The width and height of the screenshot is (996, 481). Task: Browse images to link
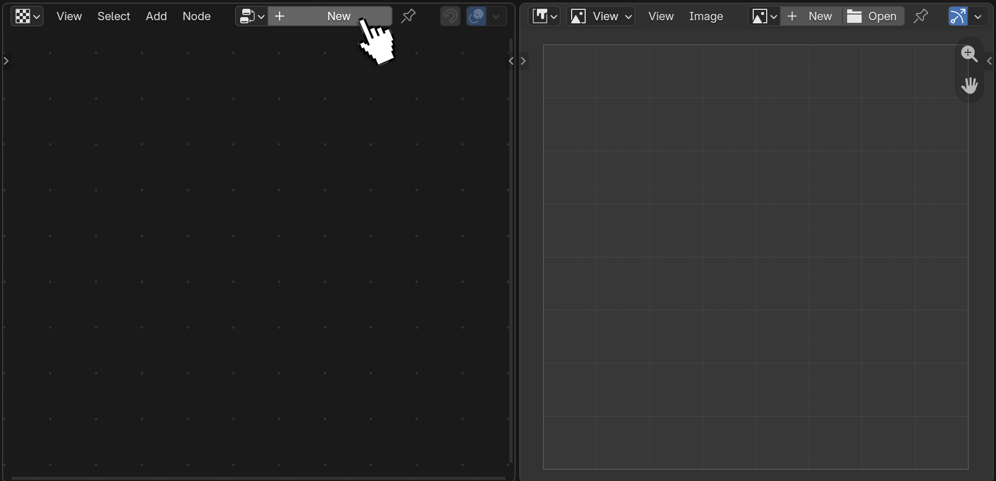[x=764, y=17]
